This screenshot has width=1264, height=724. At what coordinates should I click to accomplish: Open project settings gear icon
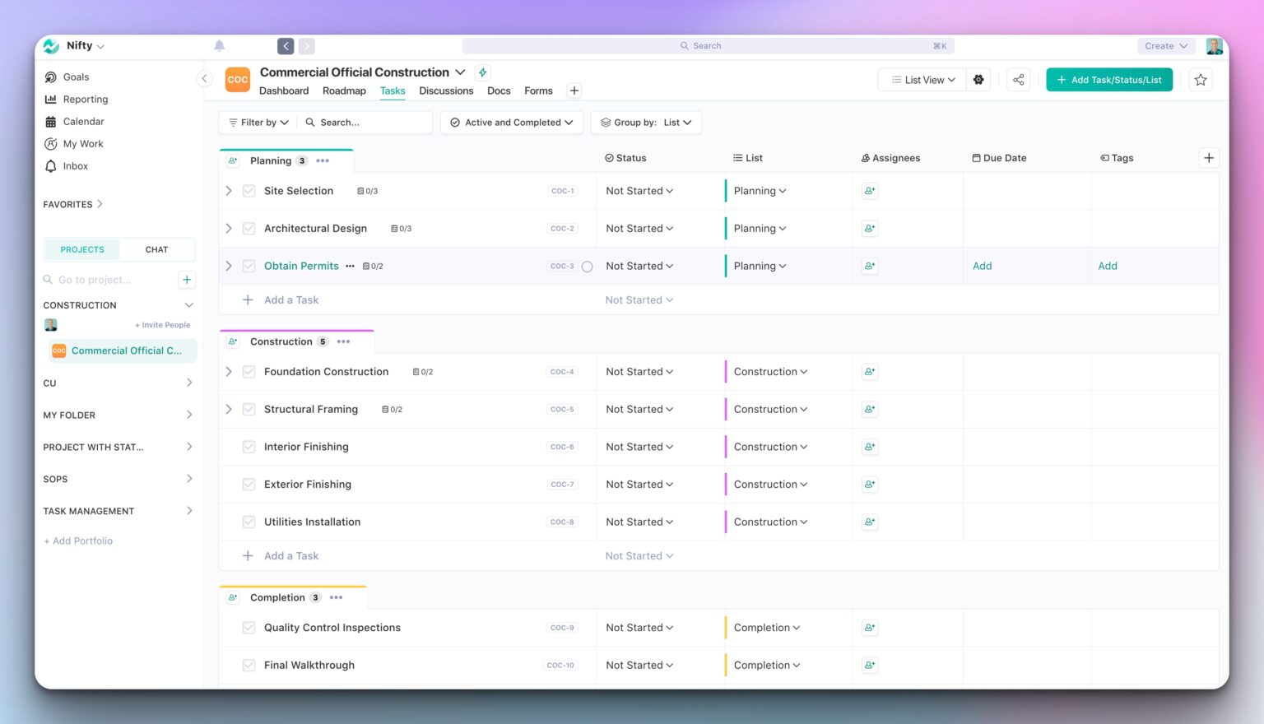pyautogui.click(x=978, y=80)
